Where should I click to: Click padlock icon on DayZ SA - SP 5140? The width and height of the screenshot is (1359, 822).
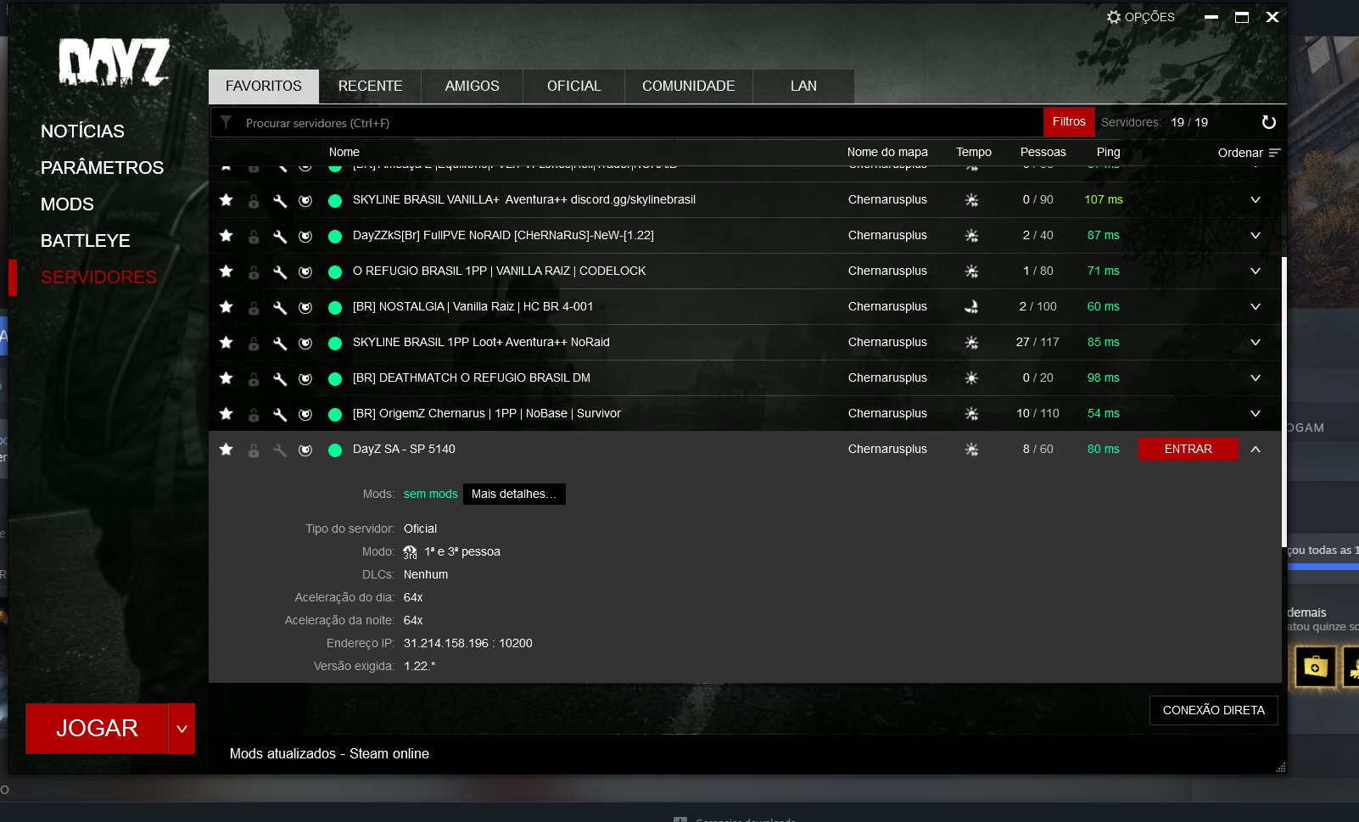(x=254, y=450)
